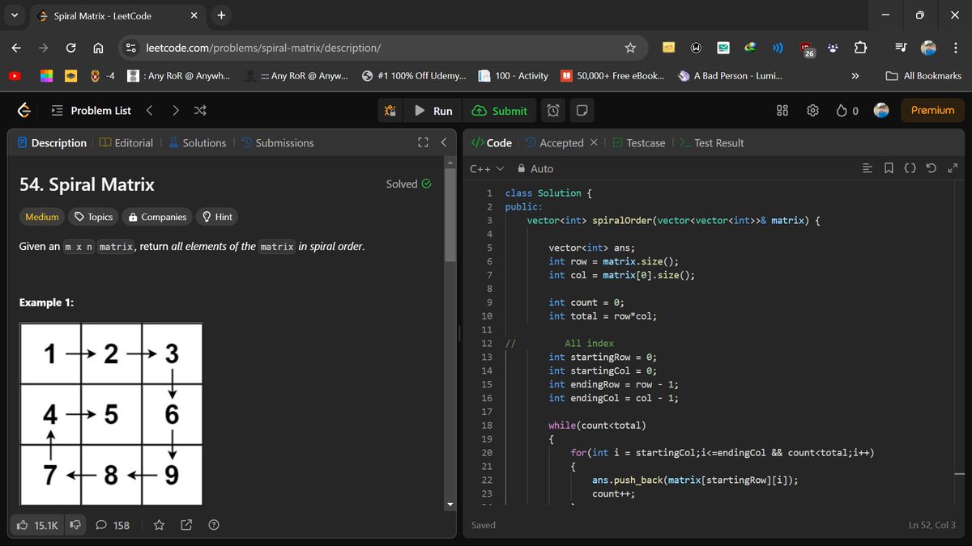This screenshot has width=972, height=546.
Task: Format the code with the align icon
Action: click(868, 168)
